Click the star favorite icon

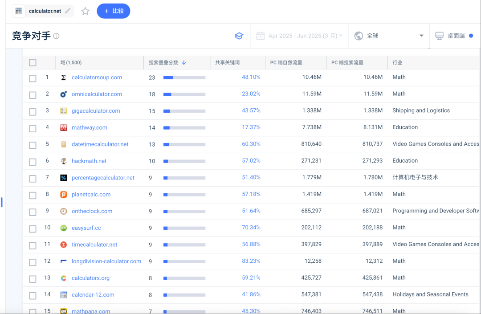click(x=85, y=11)
